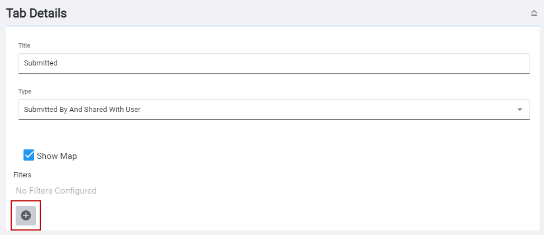Click the Show Map label text

57,156
